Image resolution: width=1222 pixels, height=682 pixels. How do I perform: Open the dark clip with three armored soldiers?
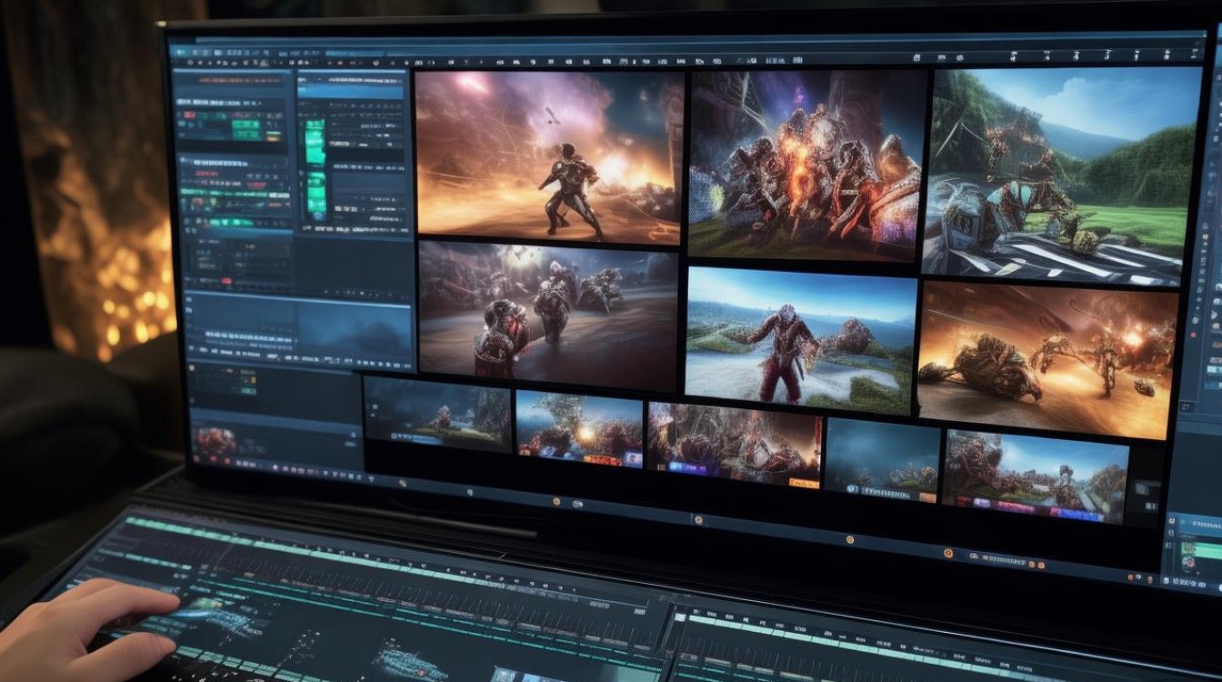pos(548,316)
